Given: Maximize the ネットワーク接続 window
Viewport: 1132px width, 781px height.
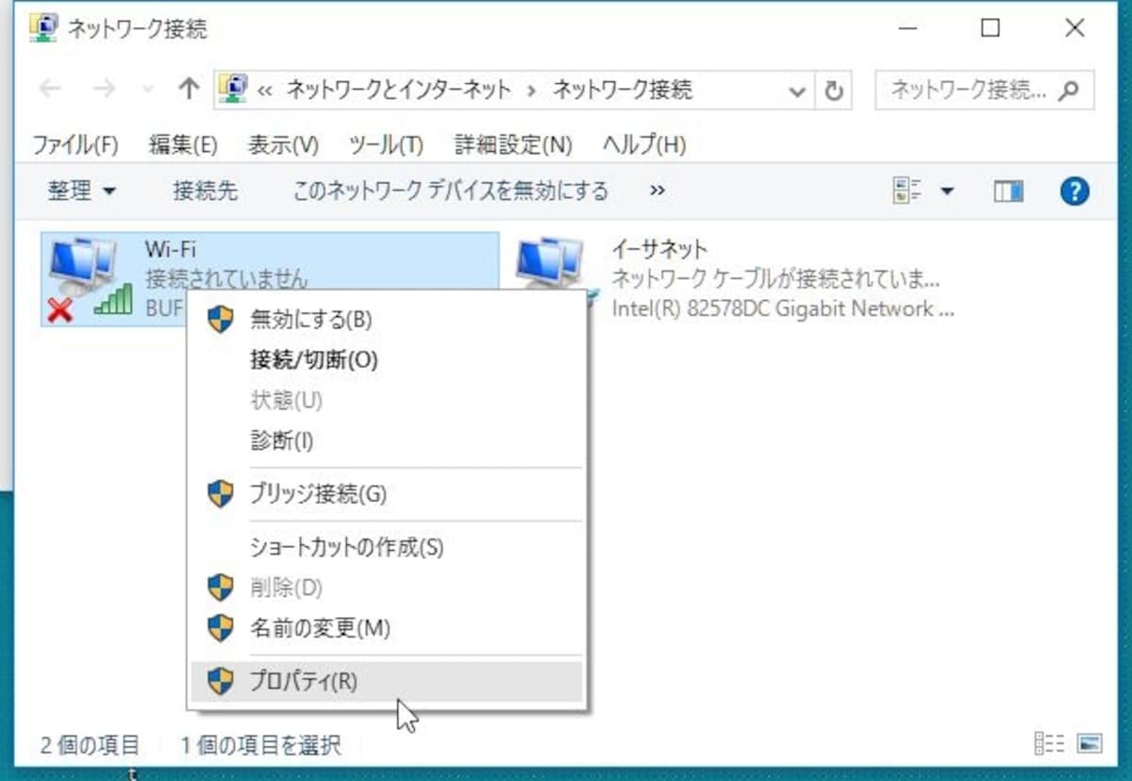Looking at the screenshot, I should (990, 28).
